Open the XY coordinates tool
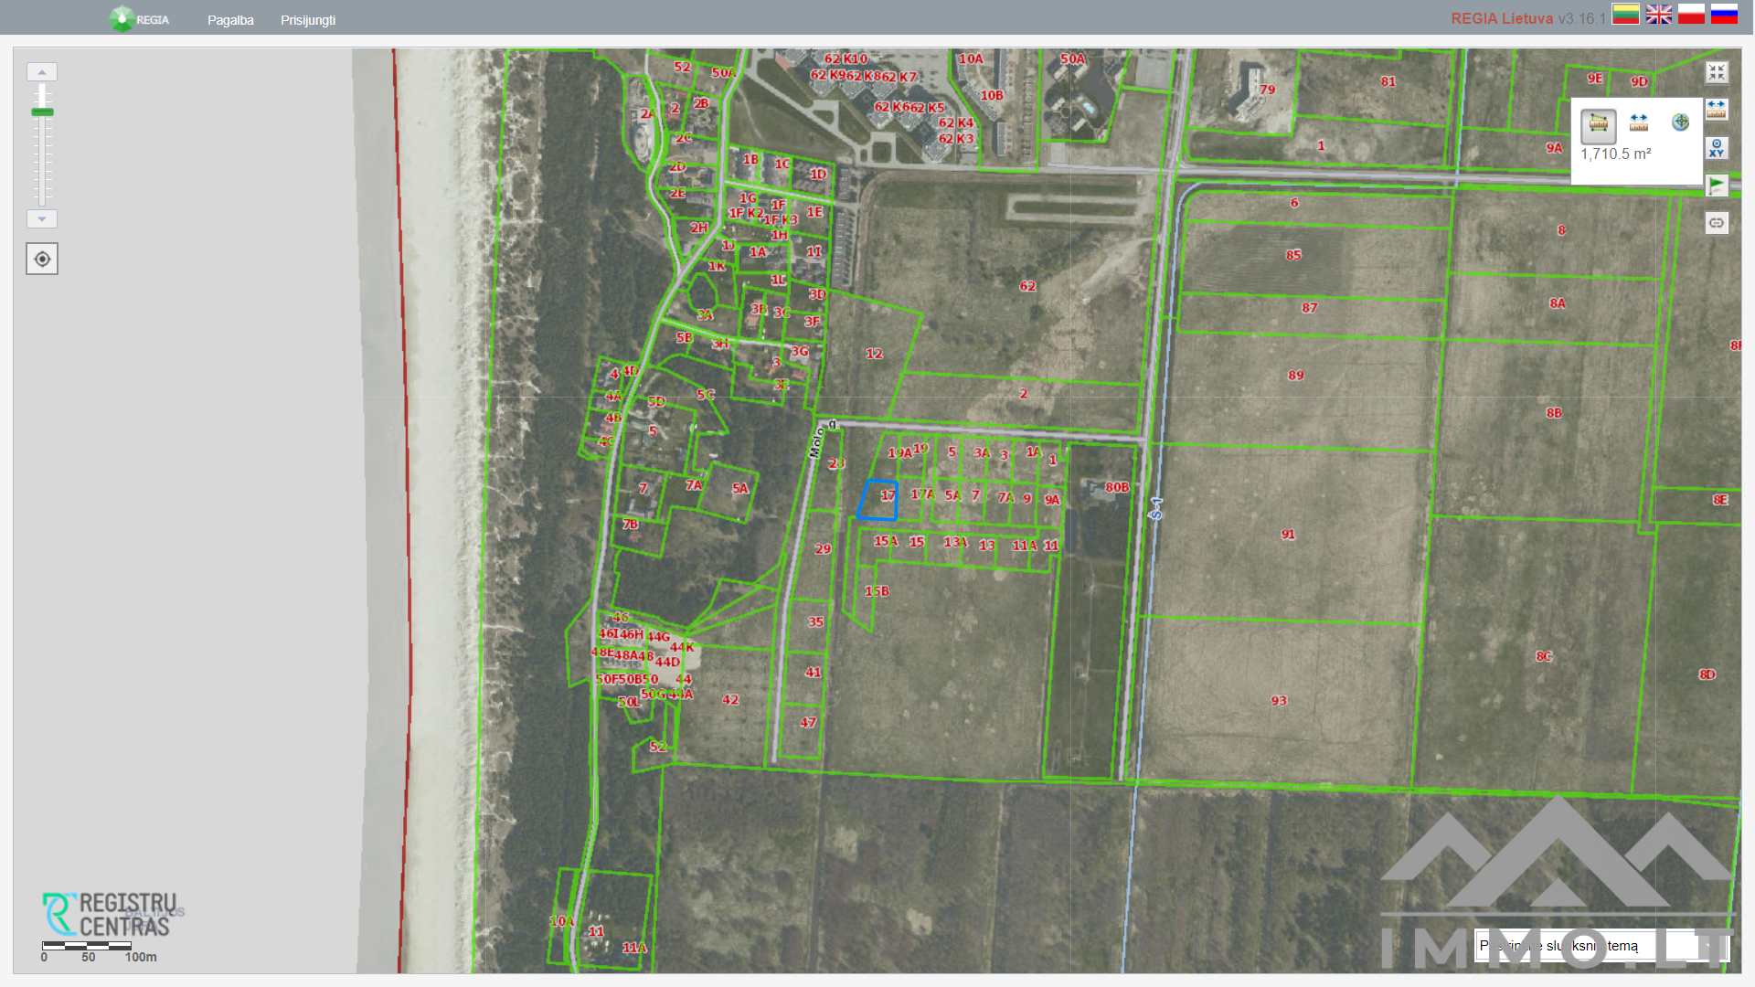 click(1717, 148)
